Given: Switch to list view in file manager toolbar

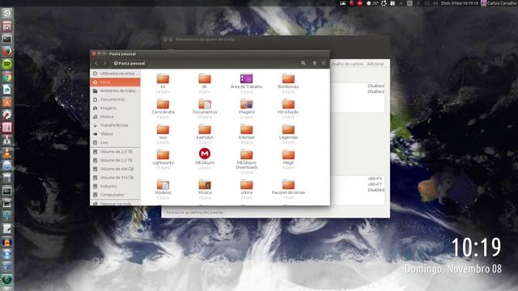Looking at the screenshot, I should (315, 63).
